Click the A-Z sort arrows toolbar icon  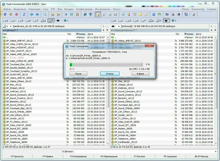72,14
